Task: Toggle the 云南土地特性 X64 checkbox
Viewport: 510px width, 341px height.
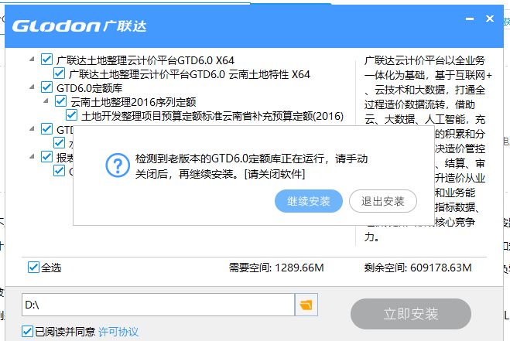Action: click(59, 73)
